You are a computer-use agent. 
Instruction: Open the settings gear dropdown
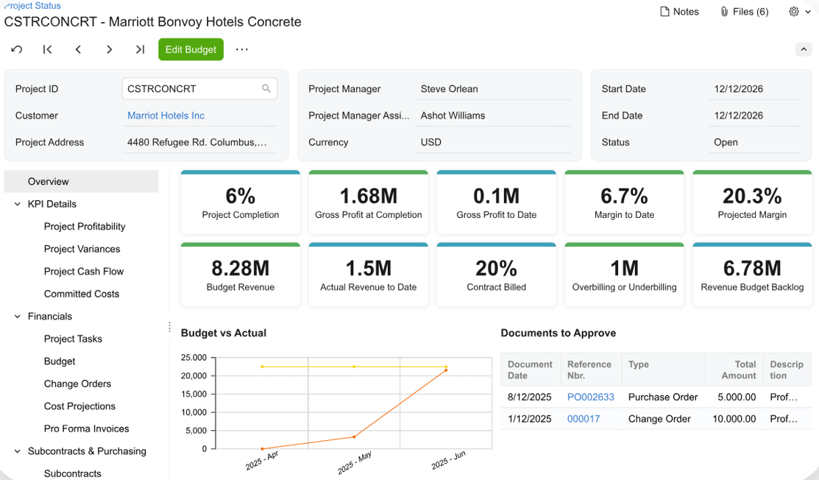(x=799, y=12)
